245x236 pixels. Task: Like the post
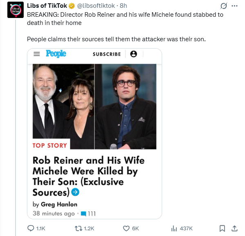coord(126,228)
